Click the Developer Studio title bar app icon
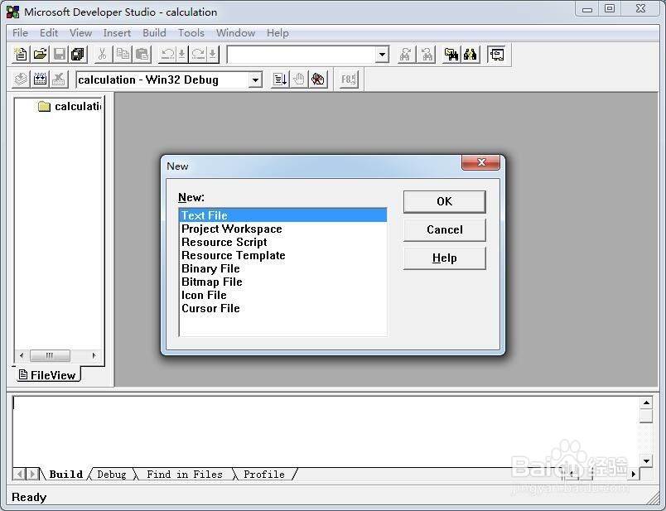The width and height of the screenshot is (666, 511). tap(13, 12)
